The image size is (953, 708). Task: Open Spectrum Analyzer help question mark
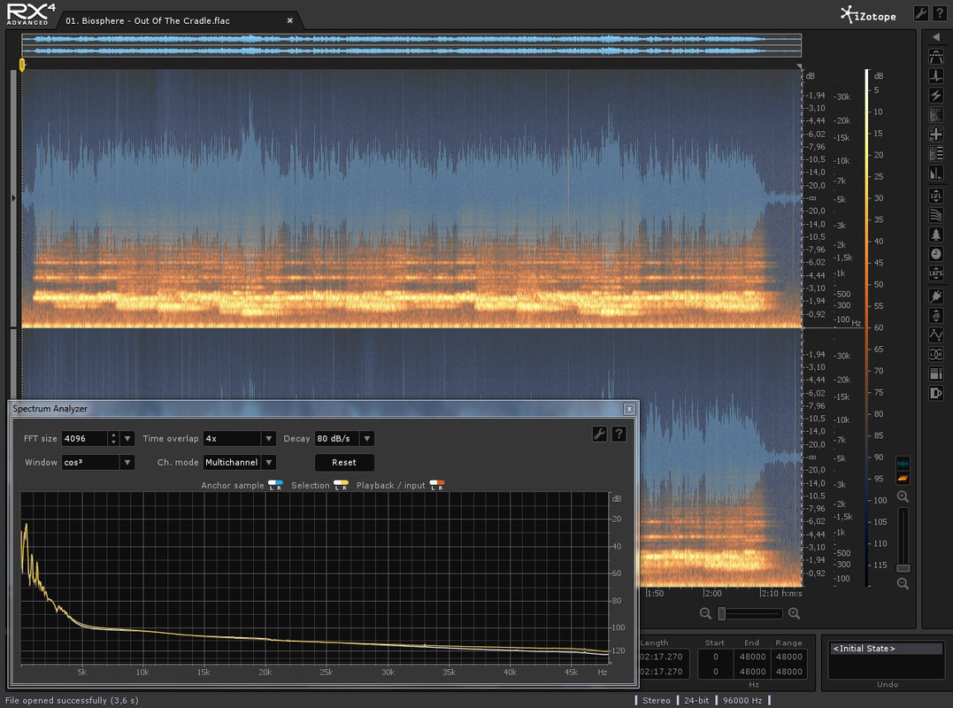pyautogui.click(x=619, y=434)
